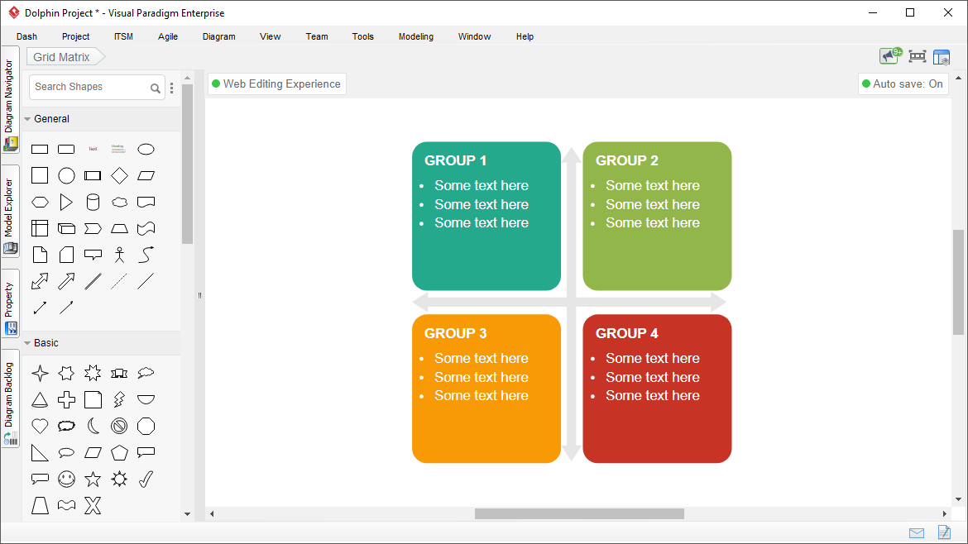This screenshot has width=968, height=544.
Task: Click the search magnifier in Search Shapes
Action: [x=156, y=88]
